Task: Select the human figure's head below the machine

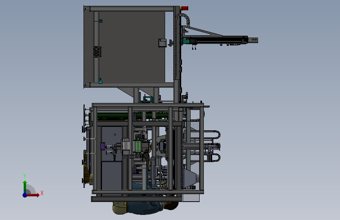Action: point(171,205)
